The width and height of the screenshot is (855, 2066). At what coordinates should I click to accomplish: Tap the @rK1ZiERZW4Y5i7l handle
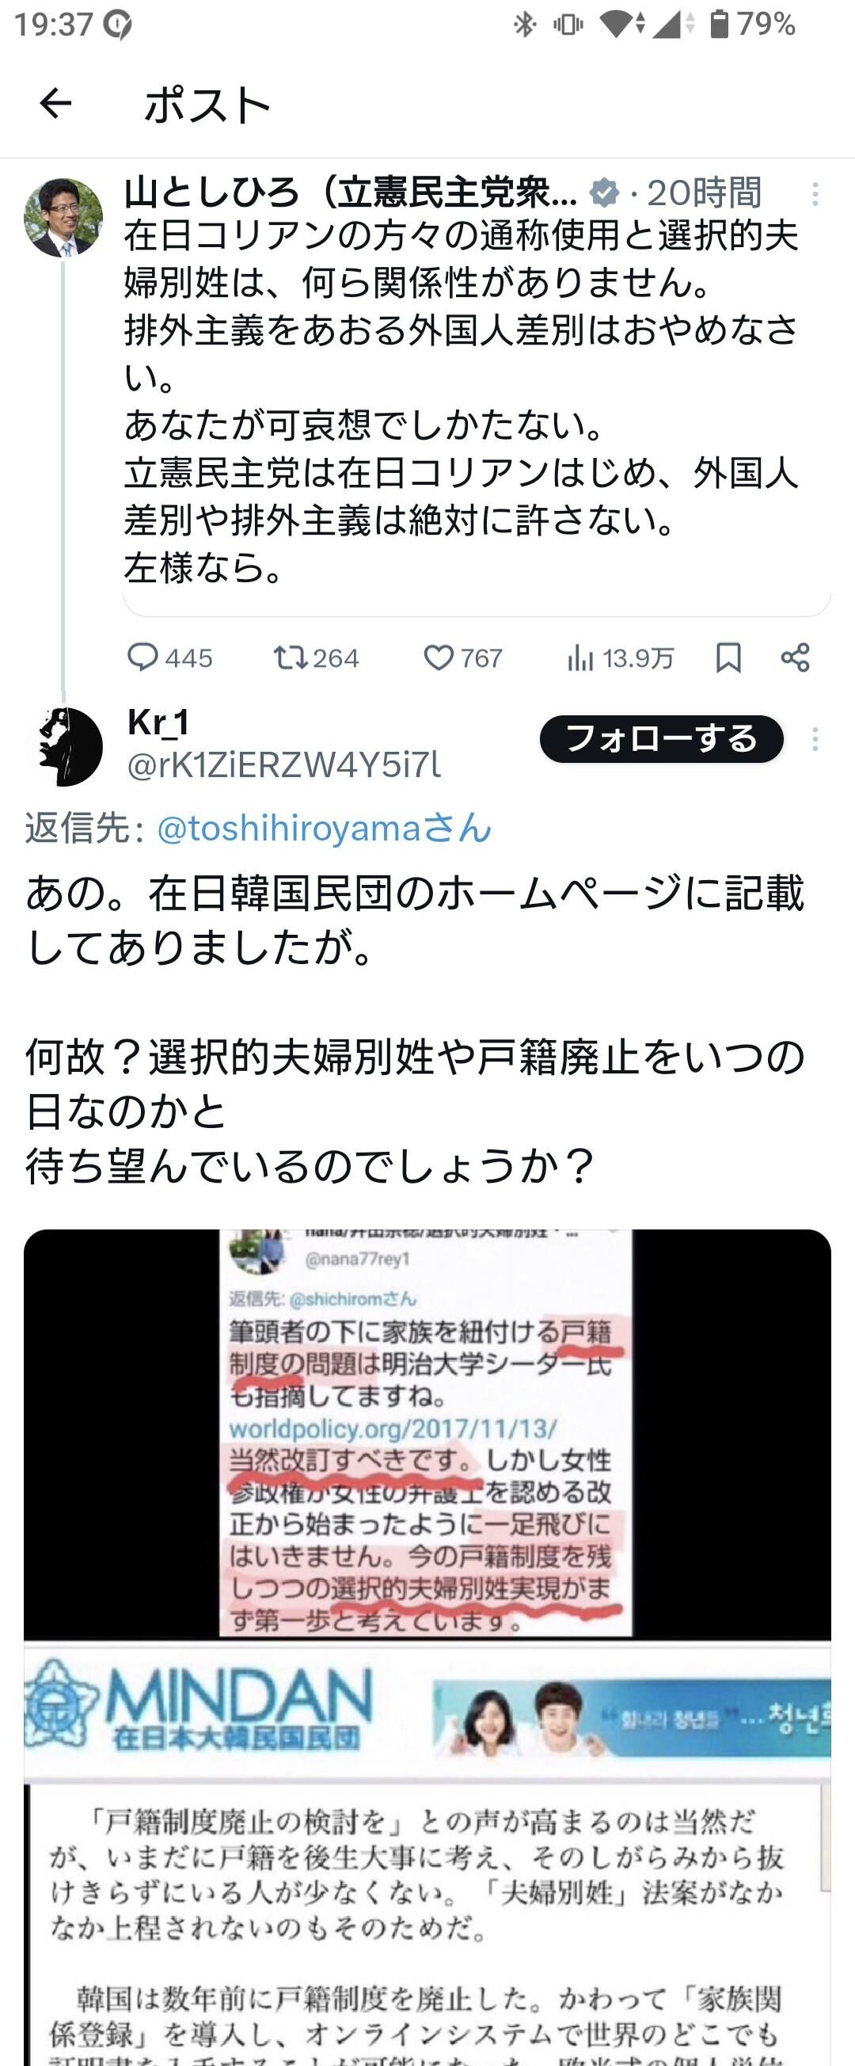283,766
